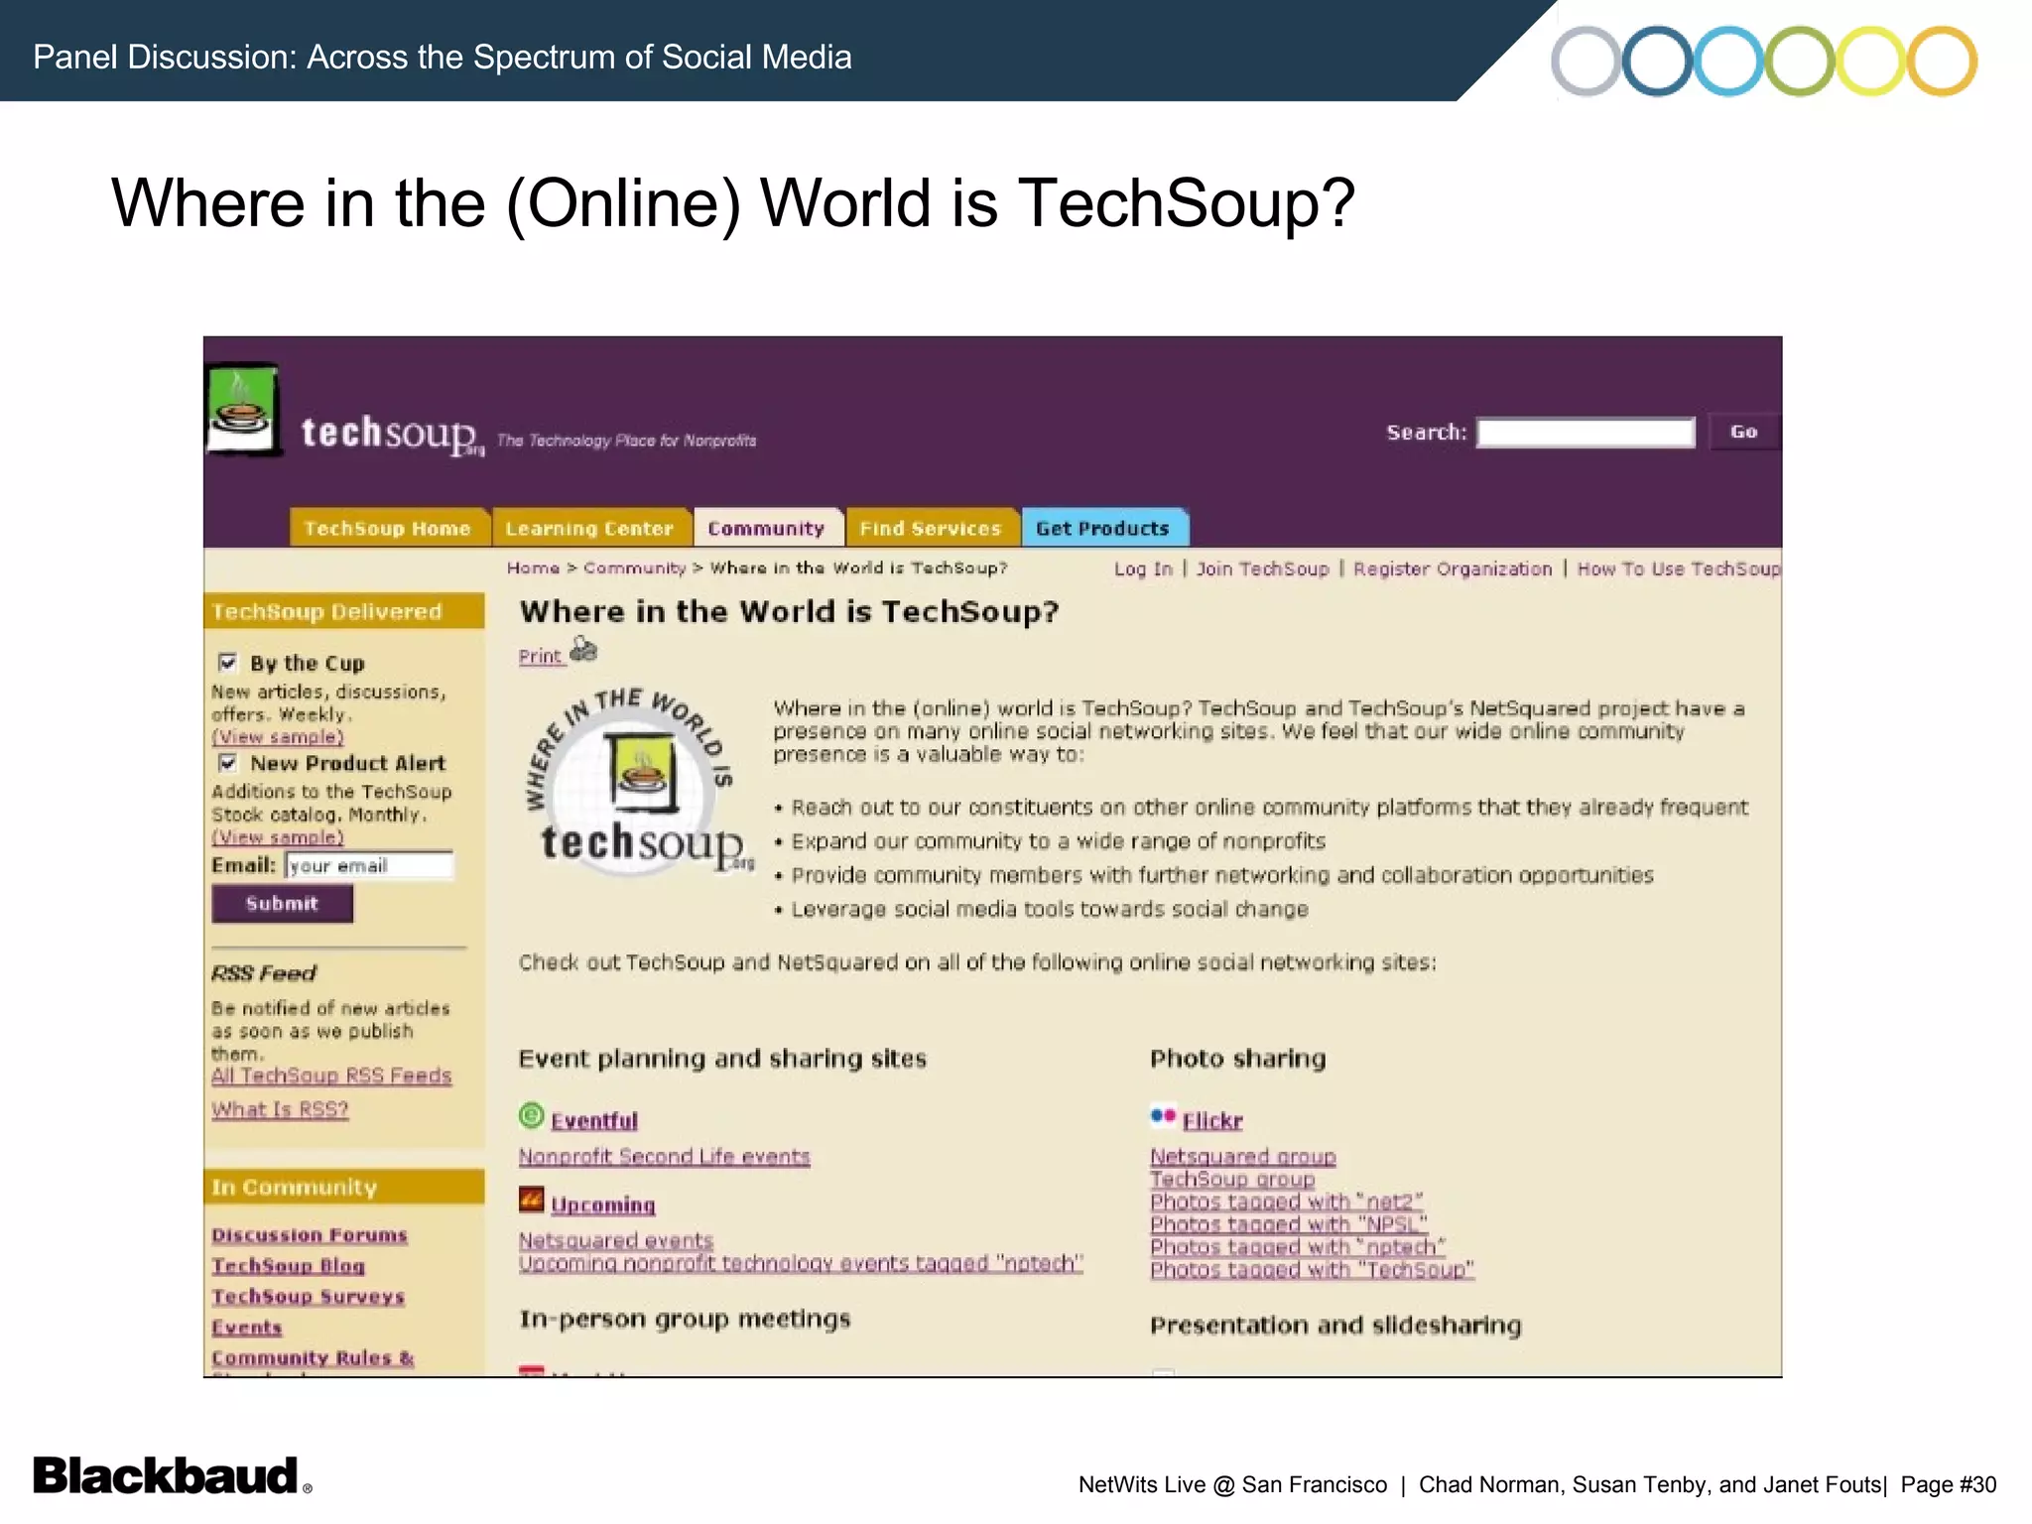The image size is (2032, 1524).
Task: Click the Search text field
Action: pyautogui.click(x=1586, y=433)
